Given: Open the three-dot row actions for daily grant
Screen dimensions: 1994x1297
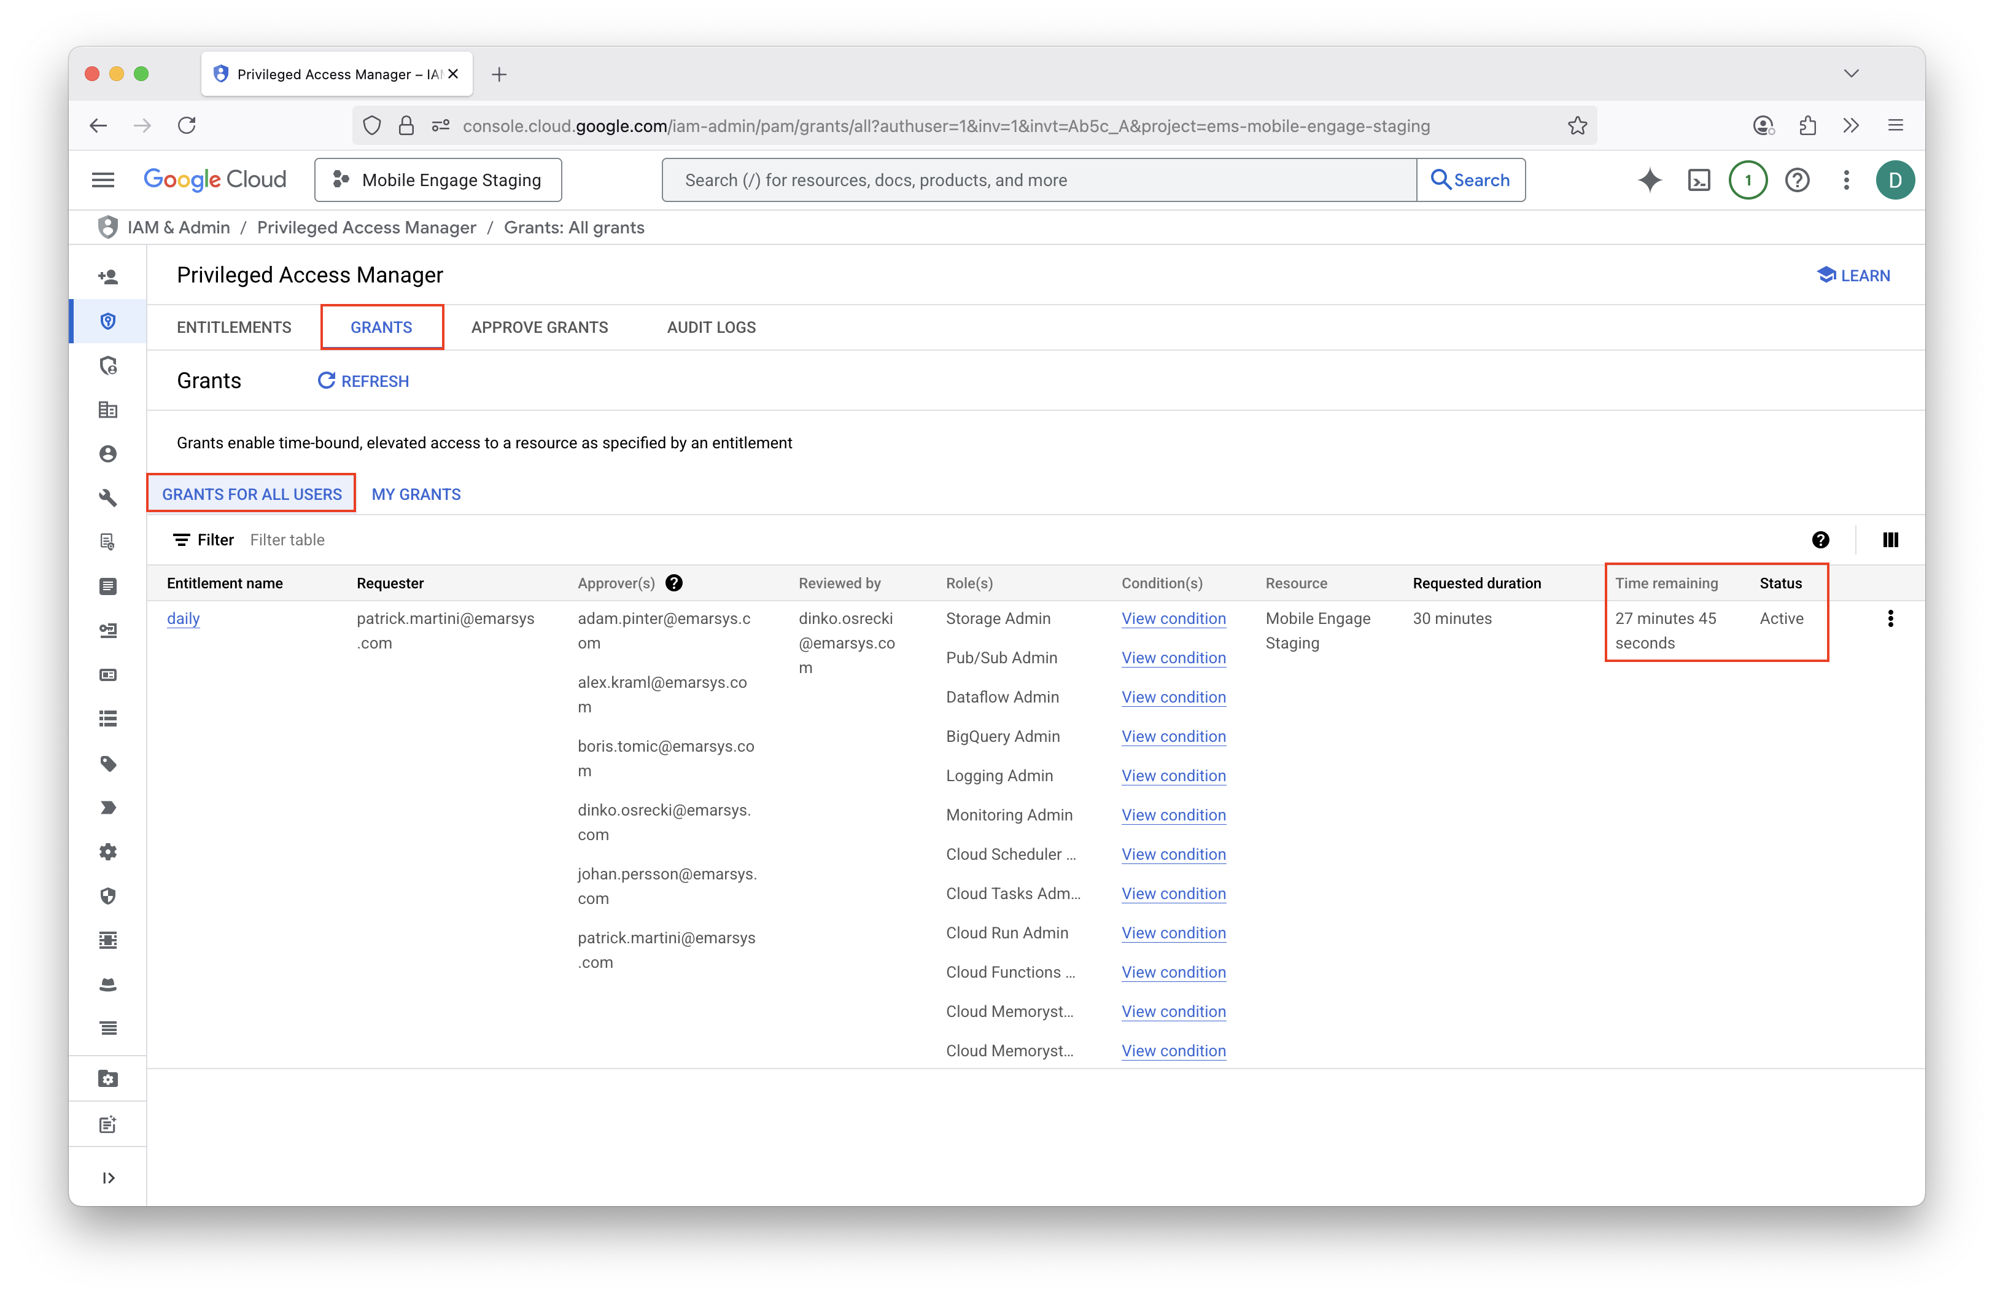Looking at the screenshot, I should coord(1890,618).
